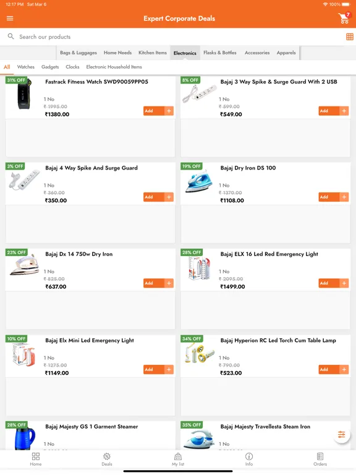Open the Bajaj Dx 14 Dry Iron image
The width and height of the screenshot is (356, 475).
click(x=24, y=266)
